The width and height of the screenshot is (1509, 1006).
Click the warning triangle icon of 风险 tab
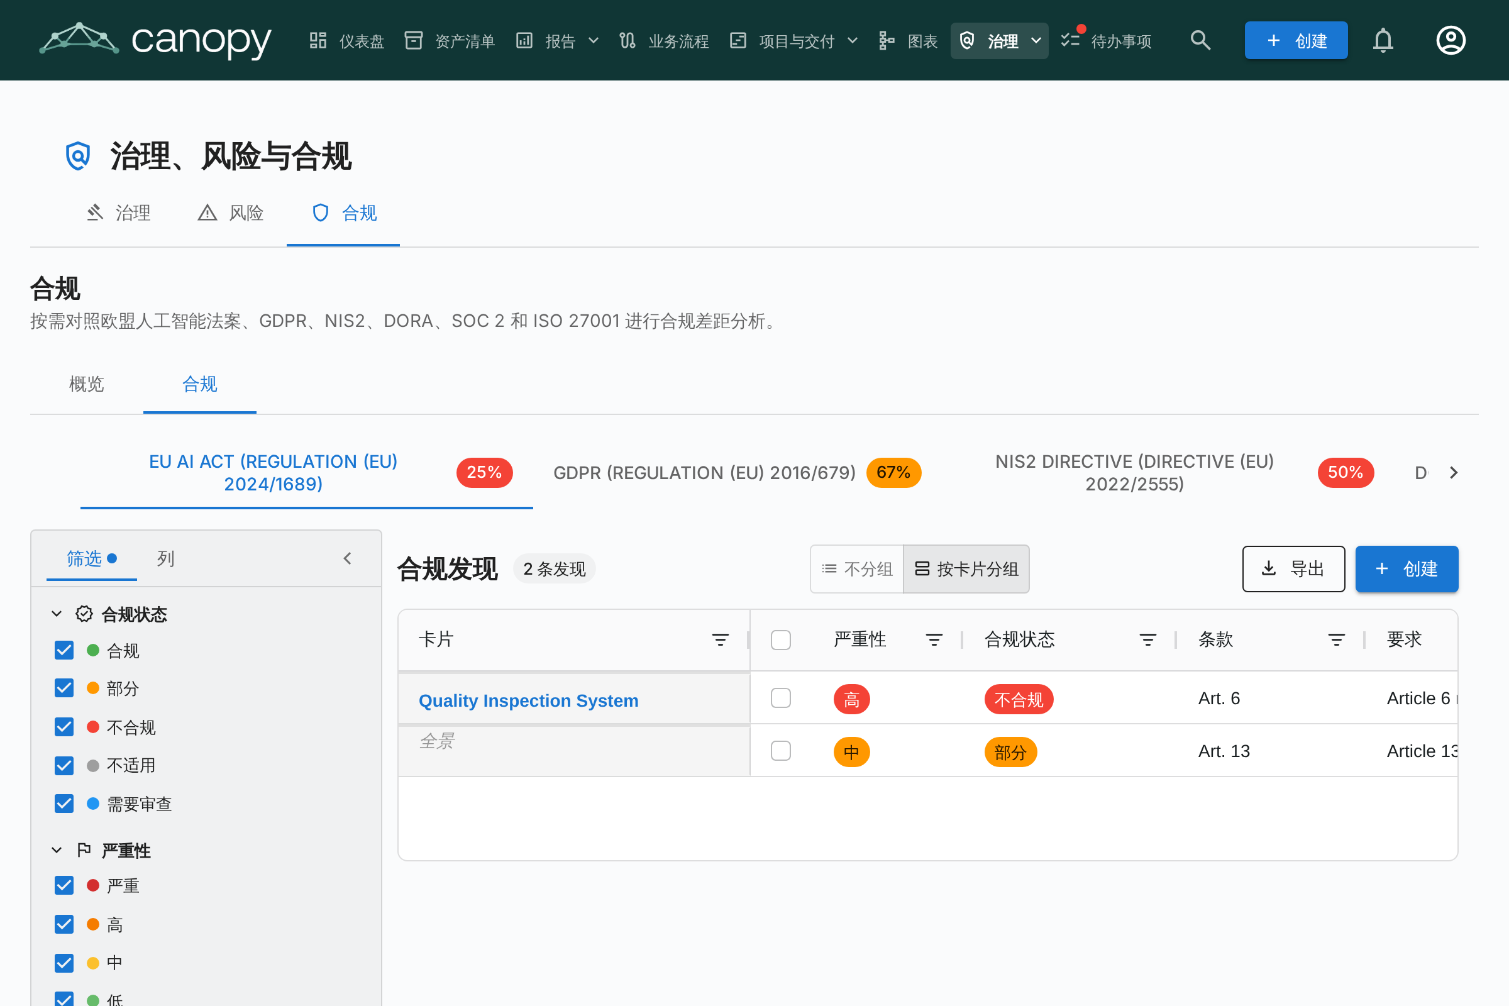coord(207,213)
